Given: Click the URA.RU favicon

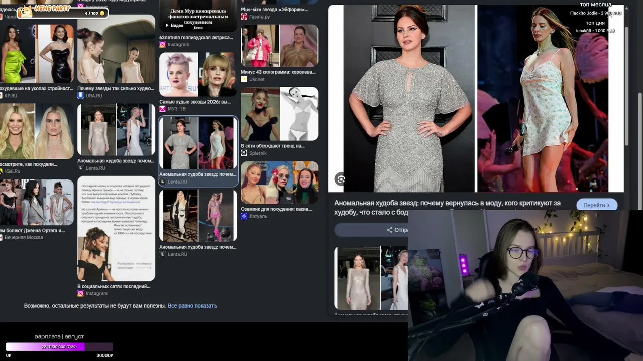Looking at the screenshot, I should [80, 95].
